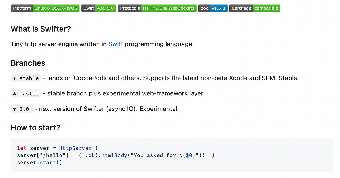Click the Protocols HTTP 1.1 & WebSockets badge
Screen dimensions: 340x178
click(x=157, y=8)
